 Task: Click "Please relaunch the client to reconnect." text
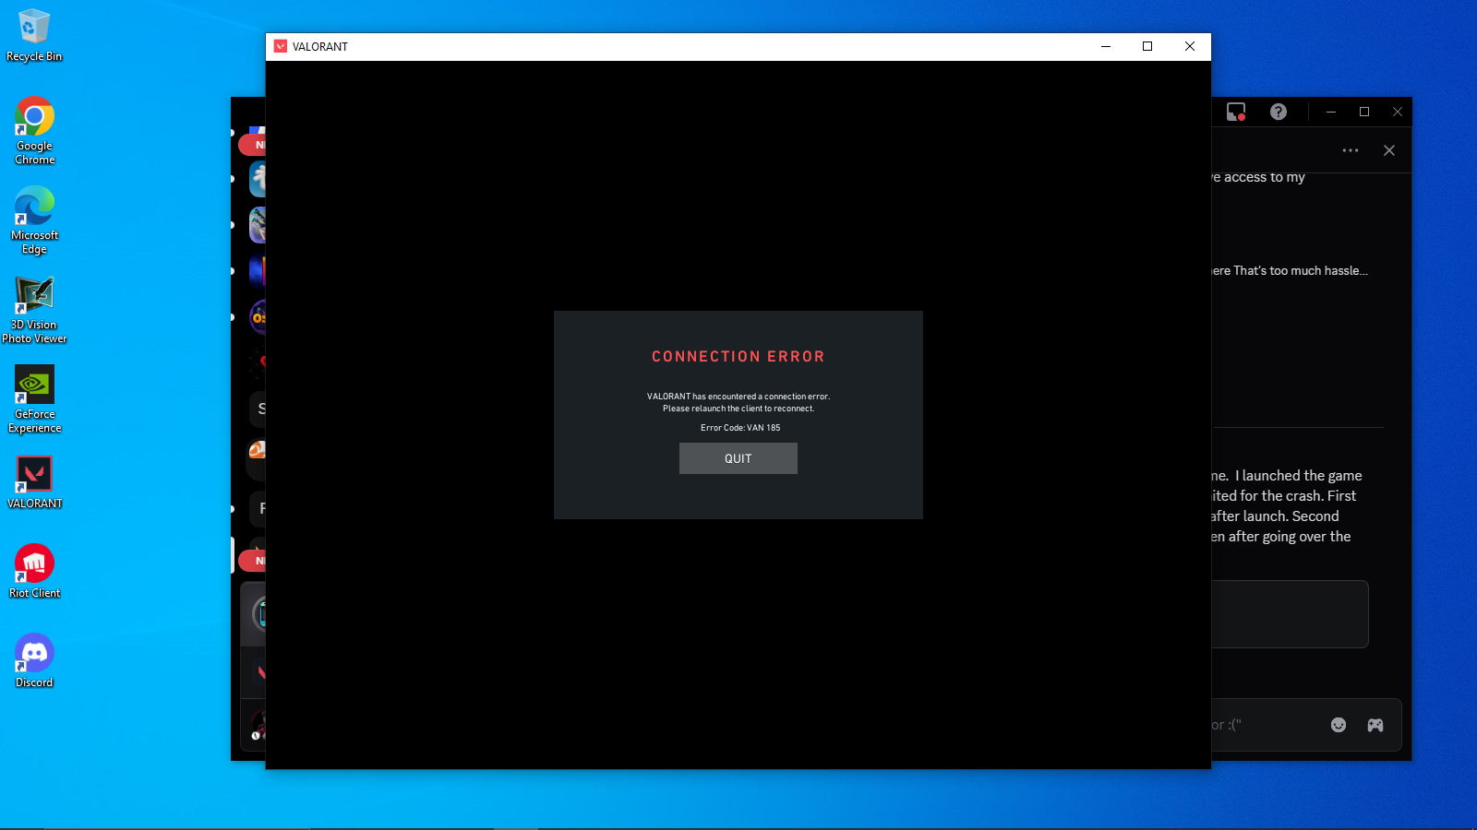click(738, 409)
